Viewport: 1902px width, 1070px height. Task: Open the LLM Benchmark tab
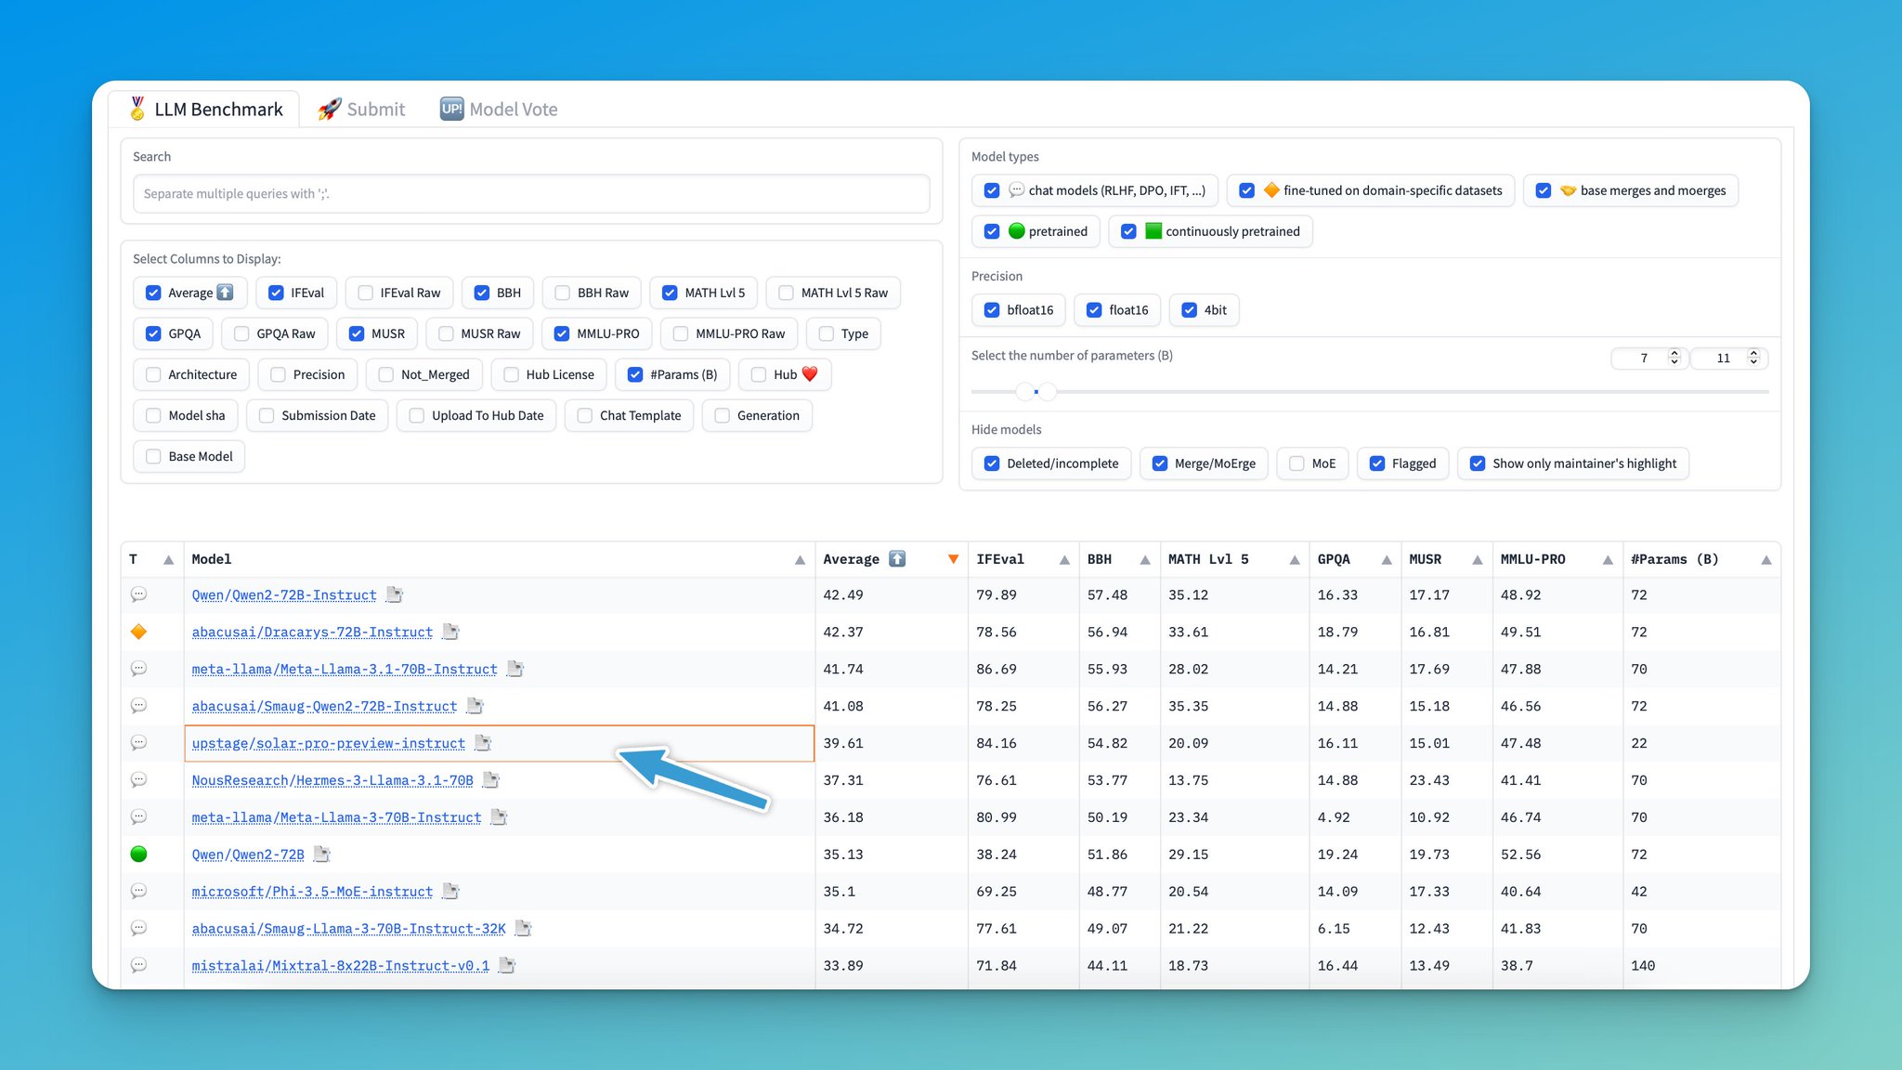click(205, 109)
